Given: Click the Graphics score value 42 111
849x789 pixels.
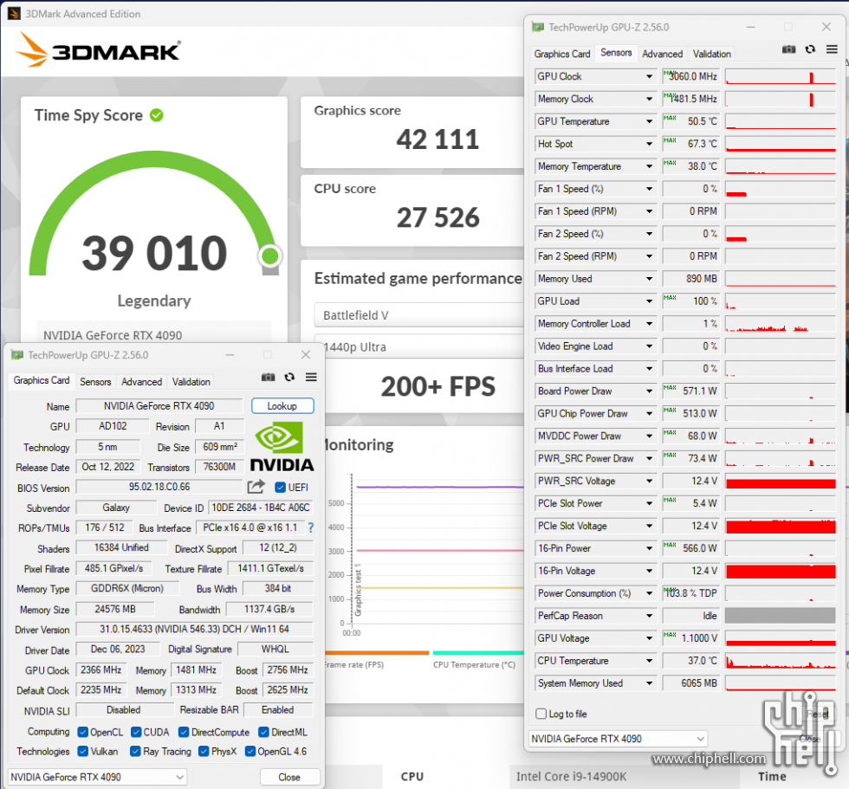Looking at the screenshot, I should pyautogui.click(x=437, y=139).
